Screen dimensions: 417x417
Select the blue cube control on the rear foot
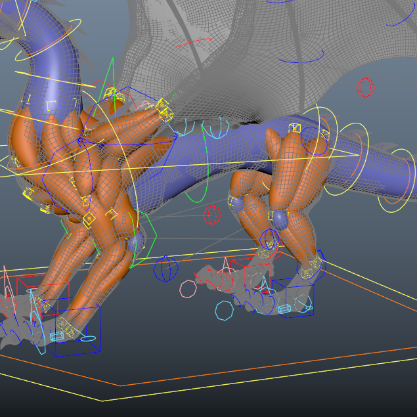[294, 299]
